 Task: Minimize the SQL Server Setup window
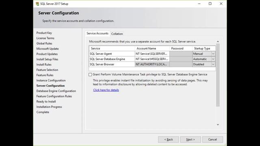click(x=199, y=4)
